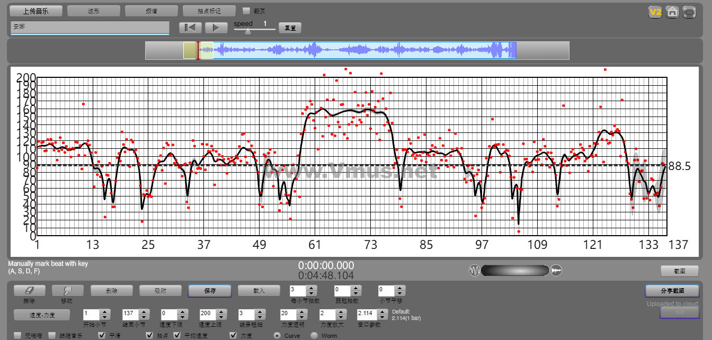Click the red playhead in the waveform overview
The width and height of the screenshot is (712, 340).
[x=198, y=50]
